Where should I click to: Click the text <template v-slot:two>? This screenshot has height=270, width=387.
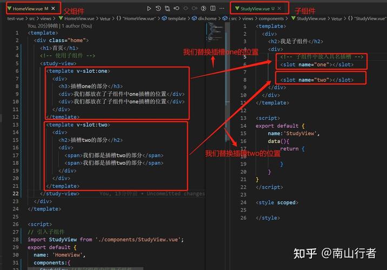pos(78,125)
